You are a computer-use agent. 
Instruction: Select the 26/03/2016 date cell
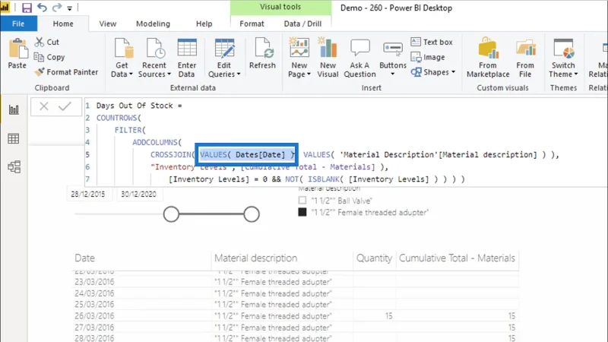[x=94, y=316]
